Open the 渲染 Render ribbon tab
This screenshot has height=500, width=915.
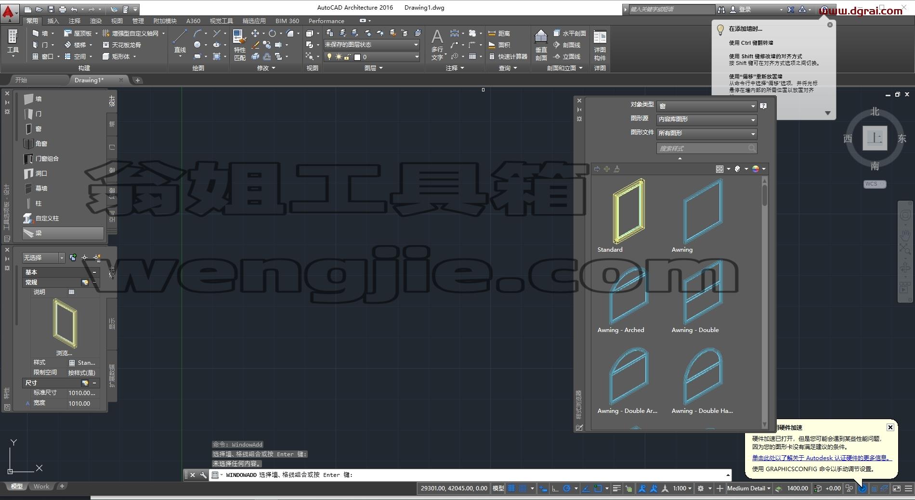pyautogui.click(x=95, y=21)
